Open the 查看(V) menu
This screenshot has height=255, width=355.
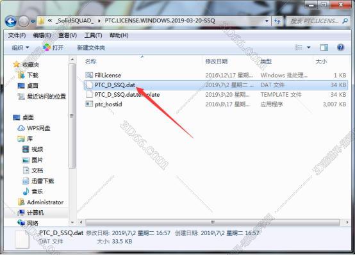[67, 35]
